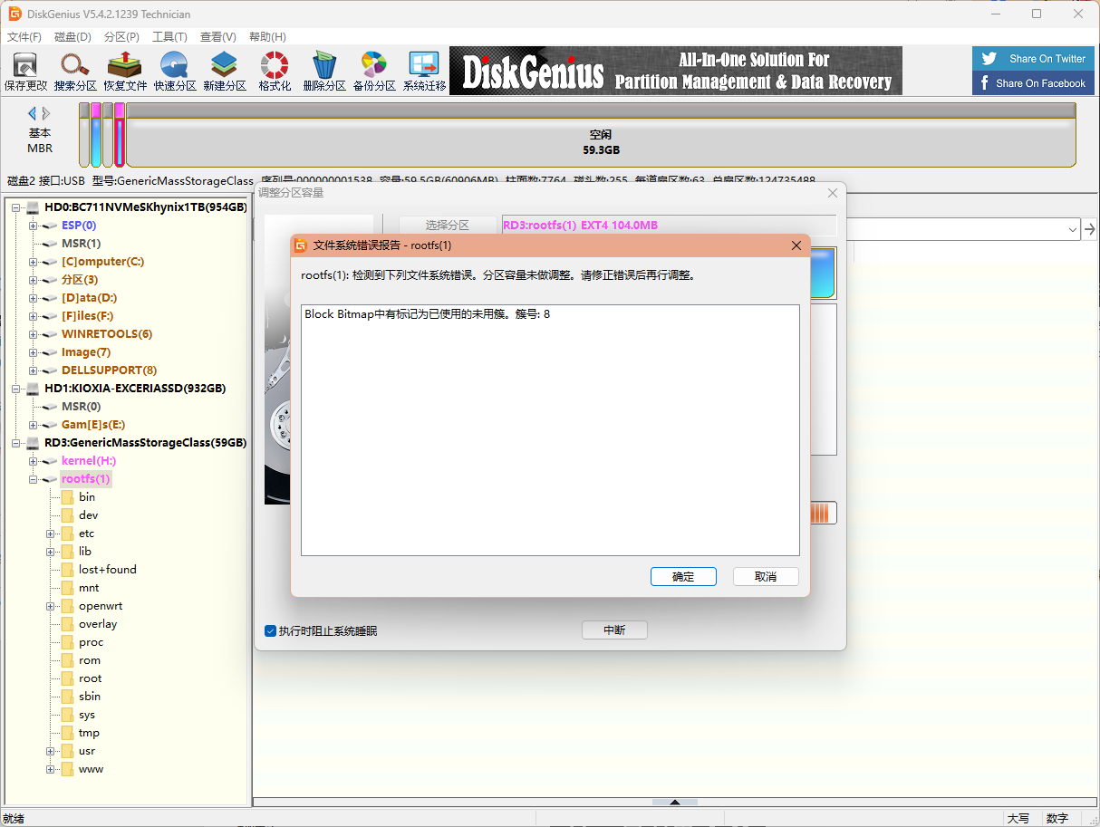The width and height of the screenshot is (1100, 827).
Task: Expand the ESP(0) partition tree node
Action: [34, 226]
